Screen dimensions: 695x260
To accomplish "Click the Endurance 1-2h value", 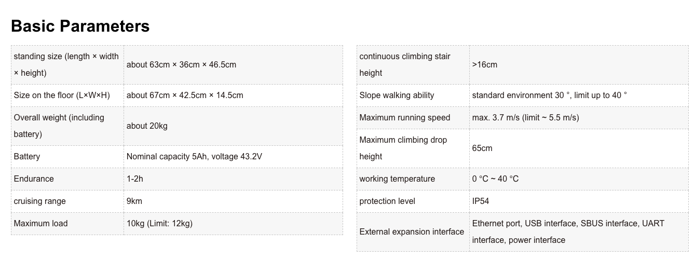I will click(135, 179).
